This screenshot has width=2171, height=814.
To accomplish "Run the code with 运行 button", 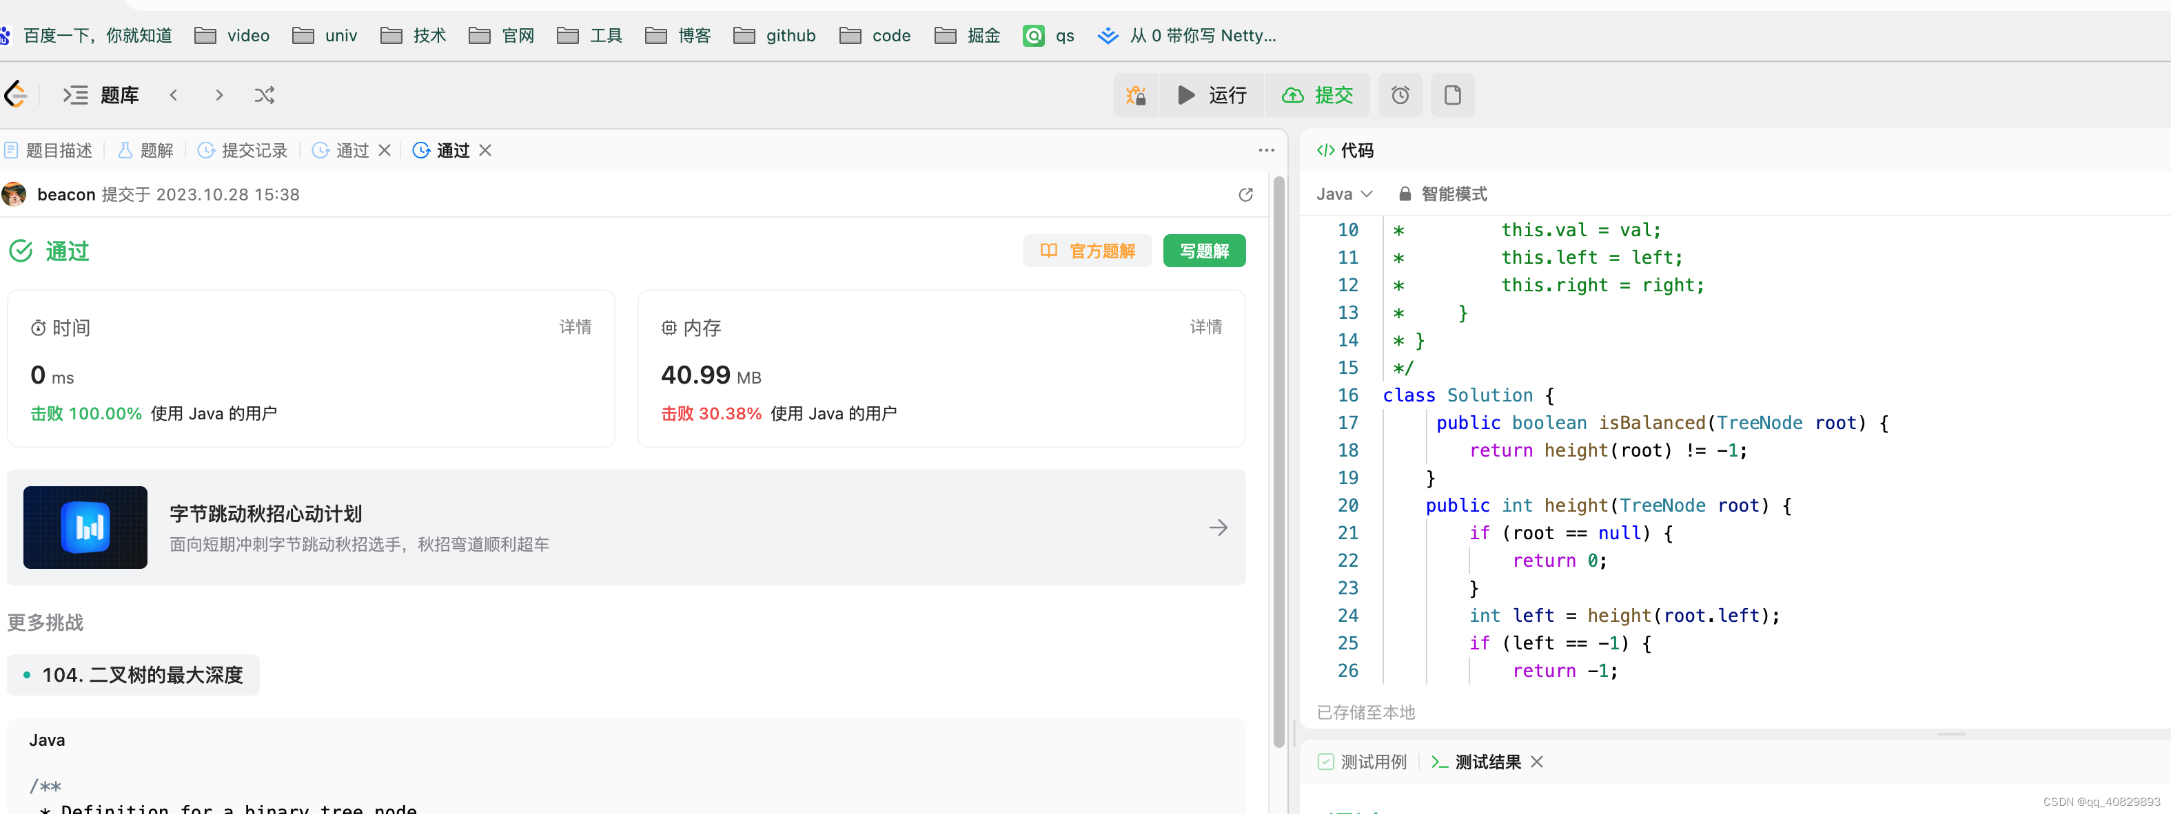I will tap(1211, 95).
